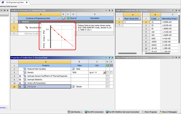Click the sort icon next to Cycles header
The width and height of the screenshot is (181, 114).
coord(159,19)
